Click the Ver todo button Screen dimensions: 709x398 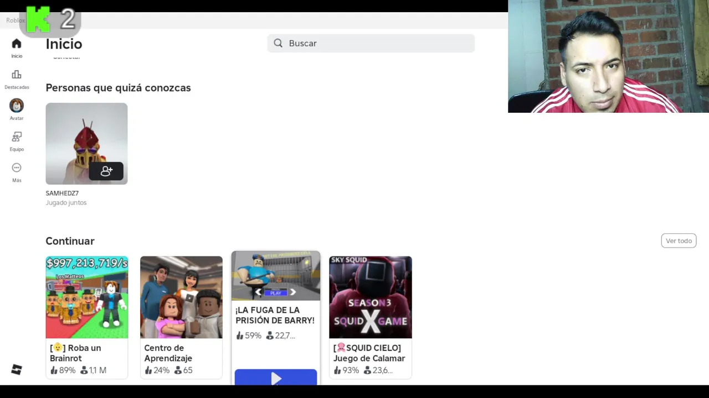(679, 240)
